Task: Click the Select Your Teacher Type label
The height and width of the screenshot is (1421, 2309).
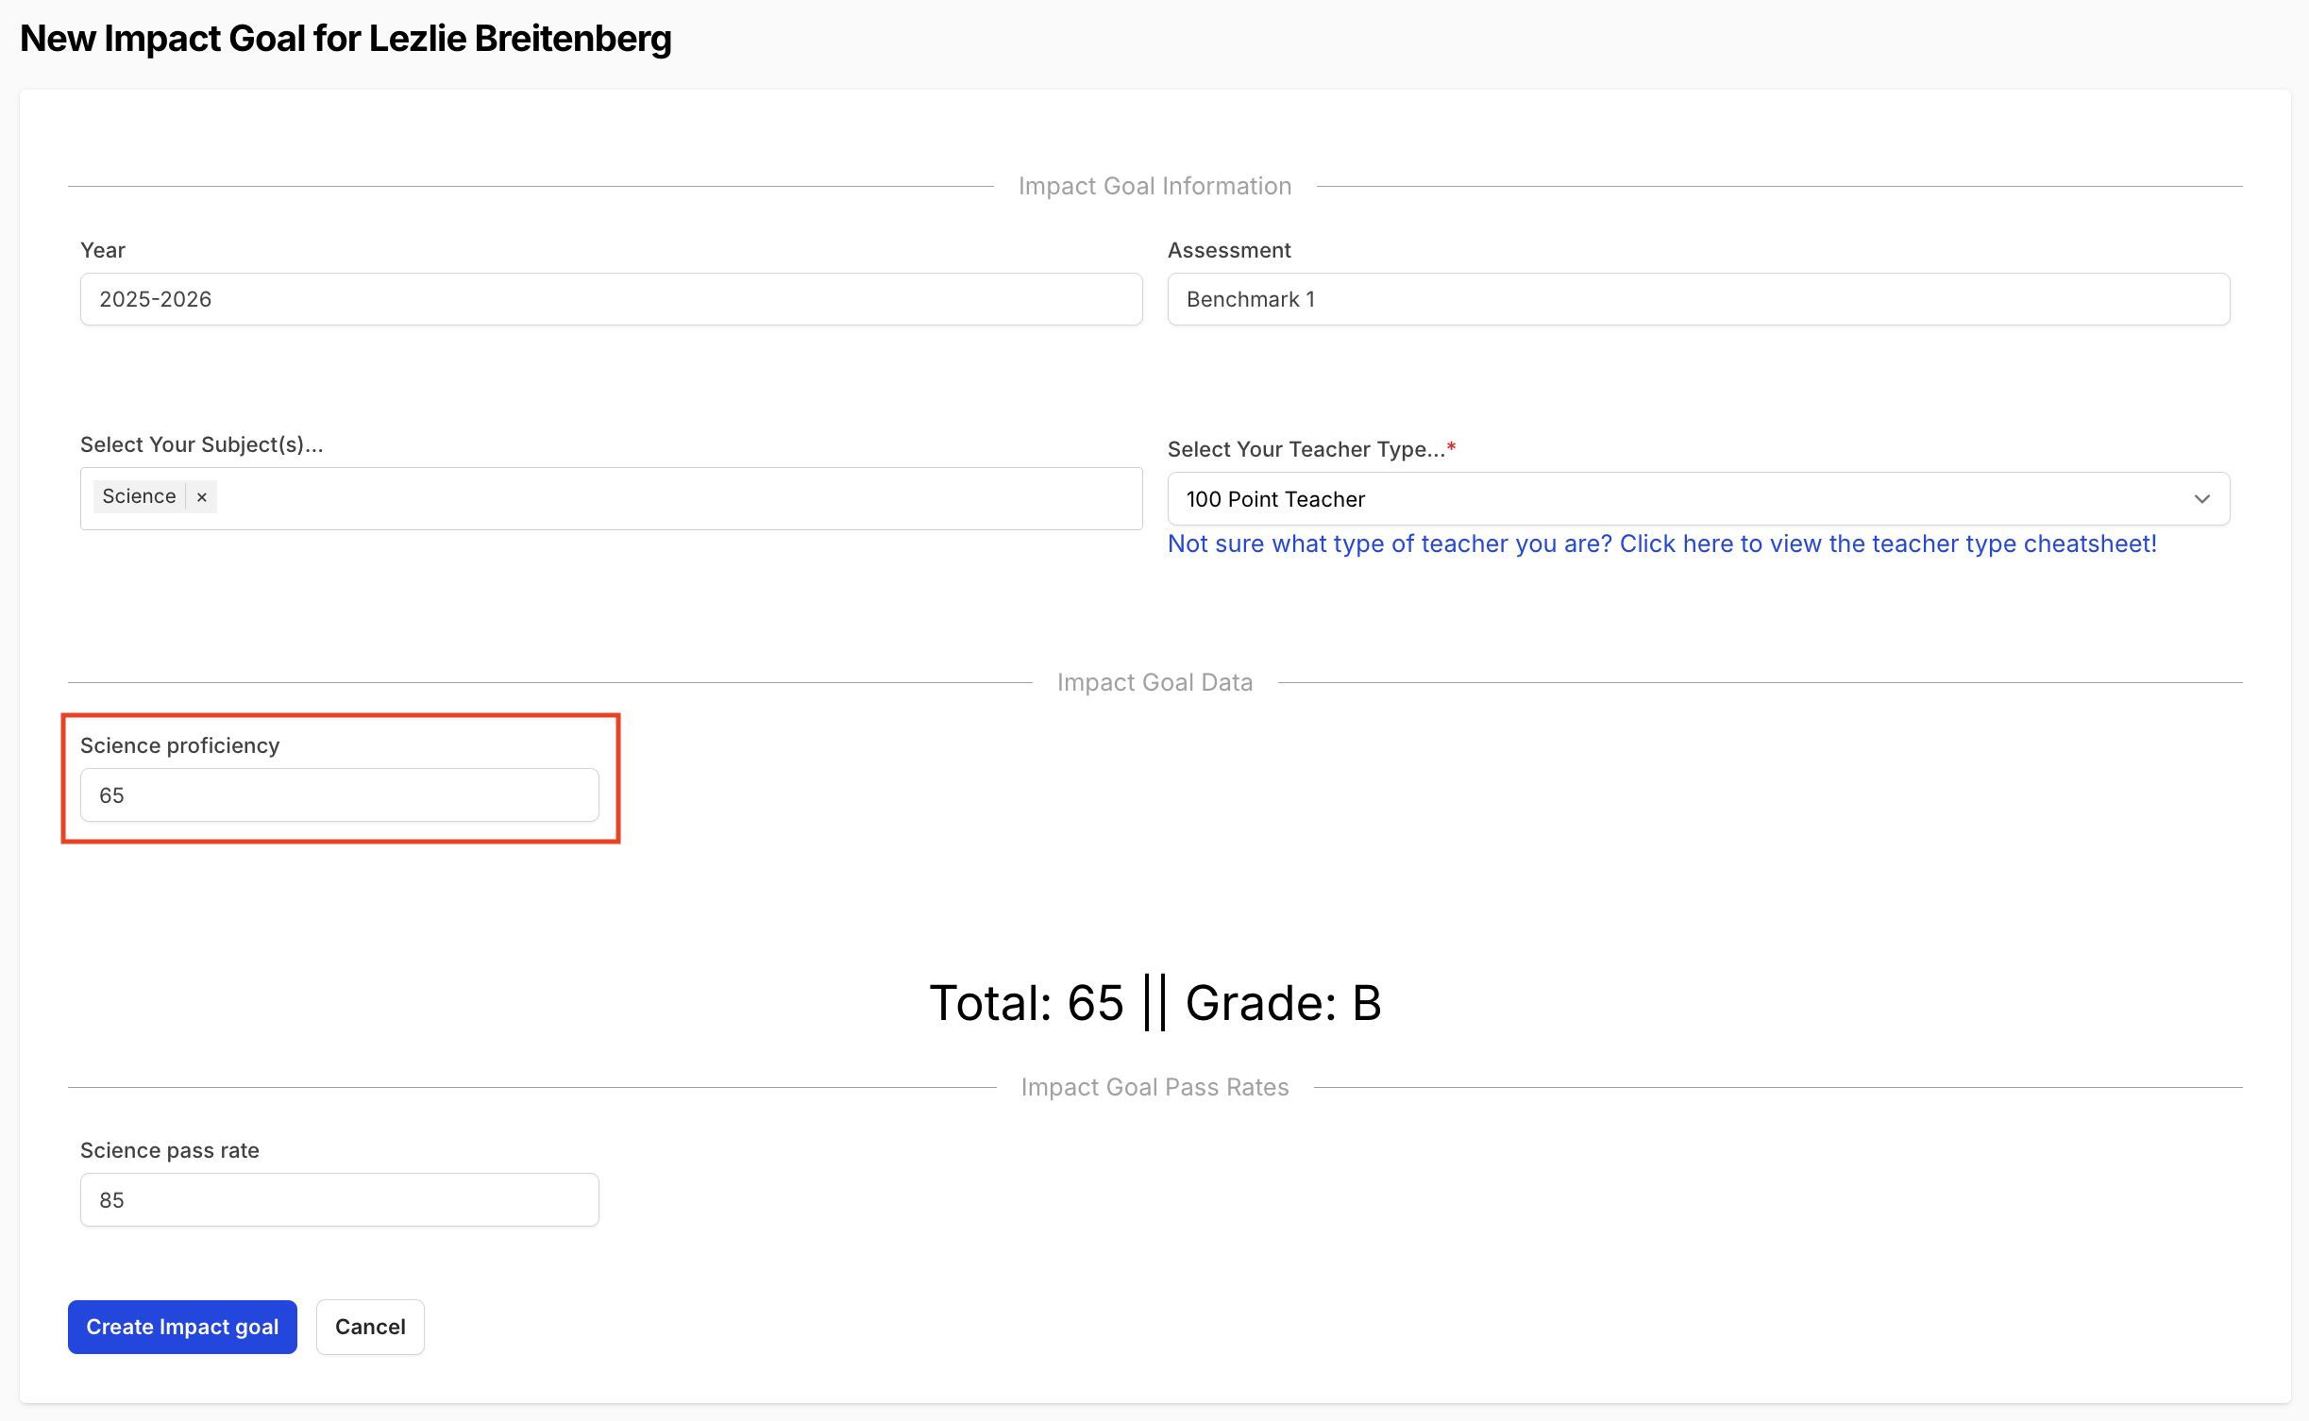Action: tap(1306, 449)
